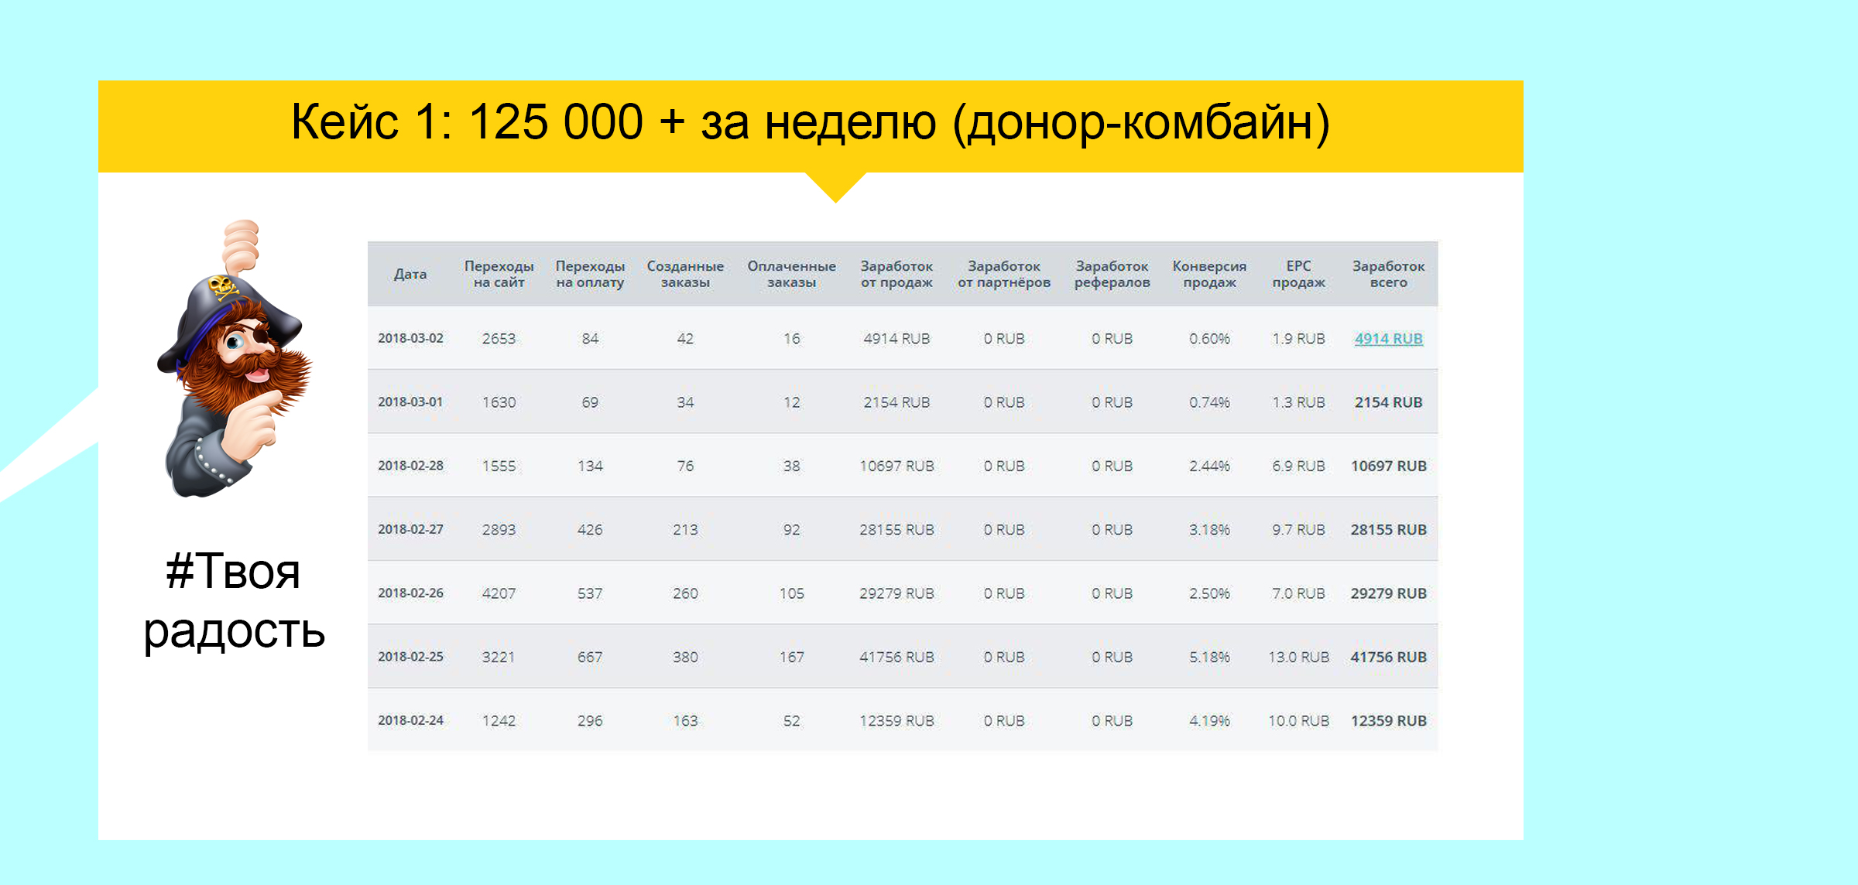Click the Созданные заказы column header

pyautogui.click(x=685, y=274)
